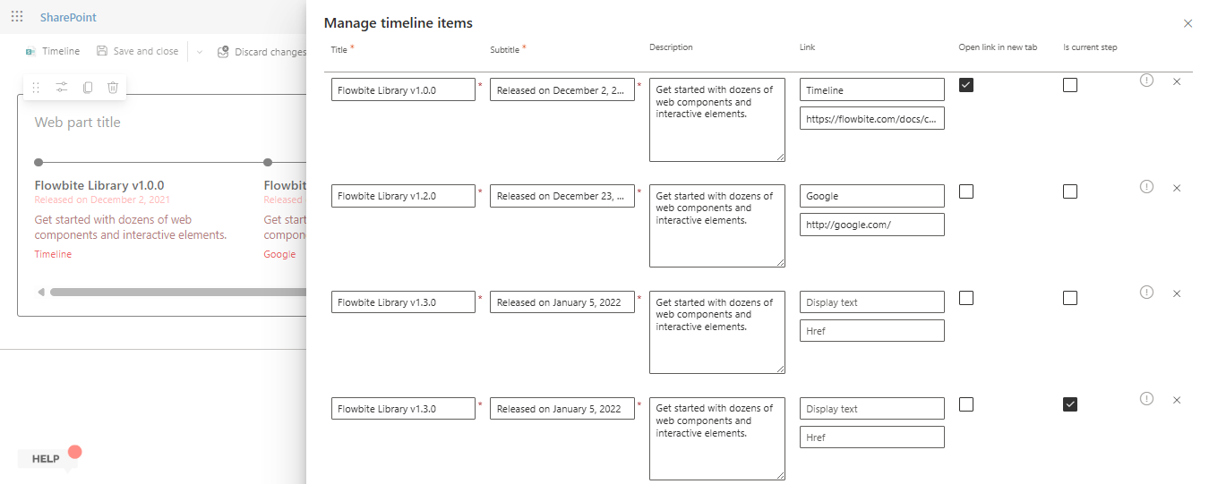Close the Manage timeline items panel
This screenshot has width=1209, height=484.
1188,23
